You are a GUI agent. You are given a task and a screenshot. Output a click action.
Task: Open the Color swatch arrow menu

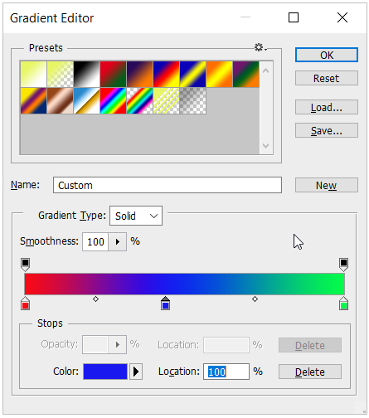tap(136, 372)
